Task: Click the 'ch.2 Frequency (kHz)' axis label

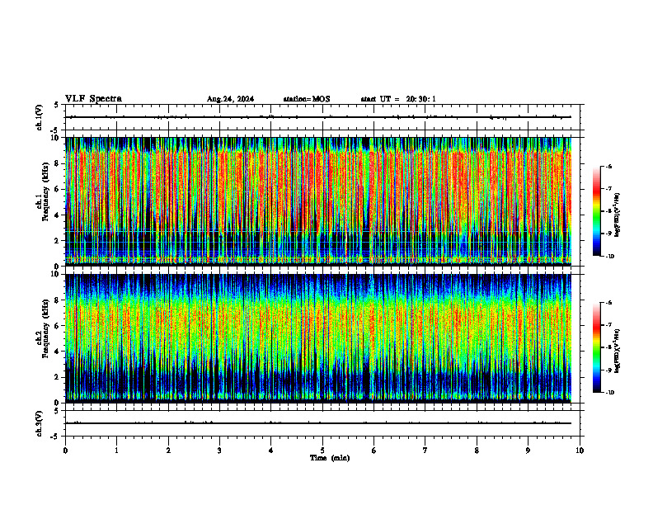Action: click(x=43, y=328)
